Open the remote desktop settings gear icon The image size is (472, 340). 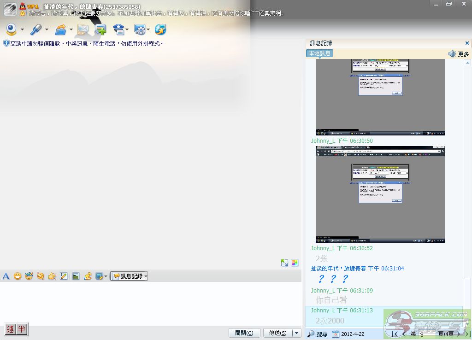[140, 30]
